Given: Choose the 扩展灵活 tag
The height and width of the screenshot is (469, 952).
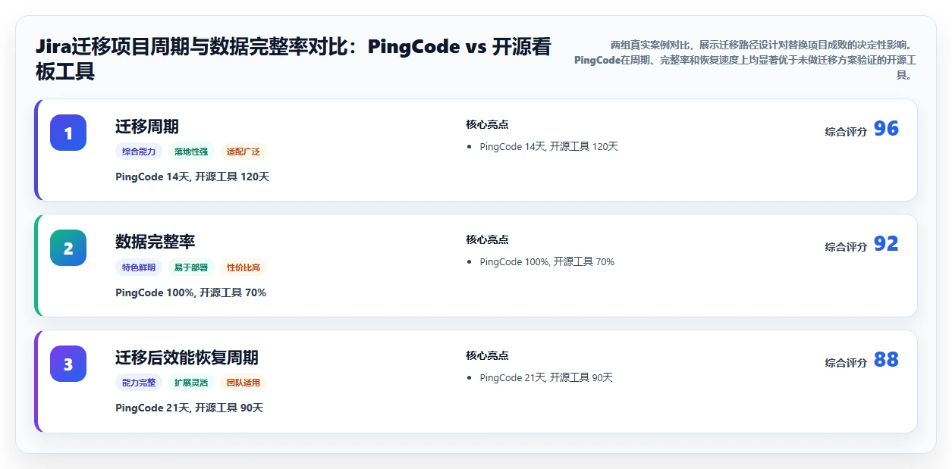Looking at the screenshot, I should (191, 383).
